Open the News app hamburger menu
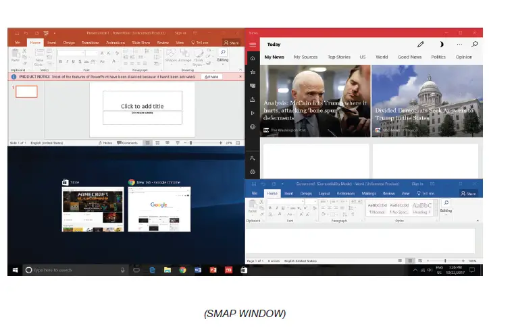Viewport: 514px width, 334px height. pyautogui.click(x=253, y=45)
